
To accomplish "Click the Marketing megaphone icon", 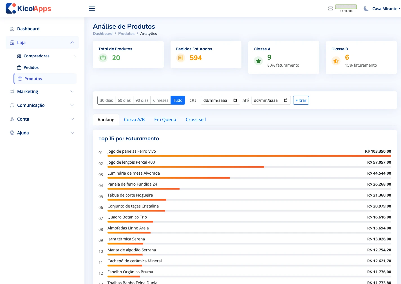I will pos(12,91).
